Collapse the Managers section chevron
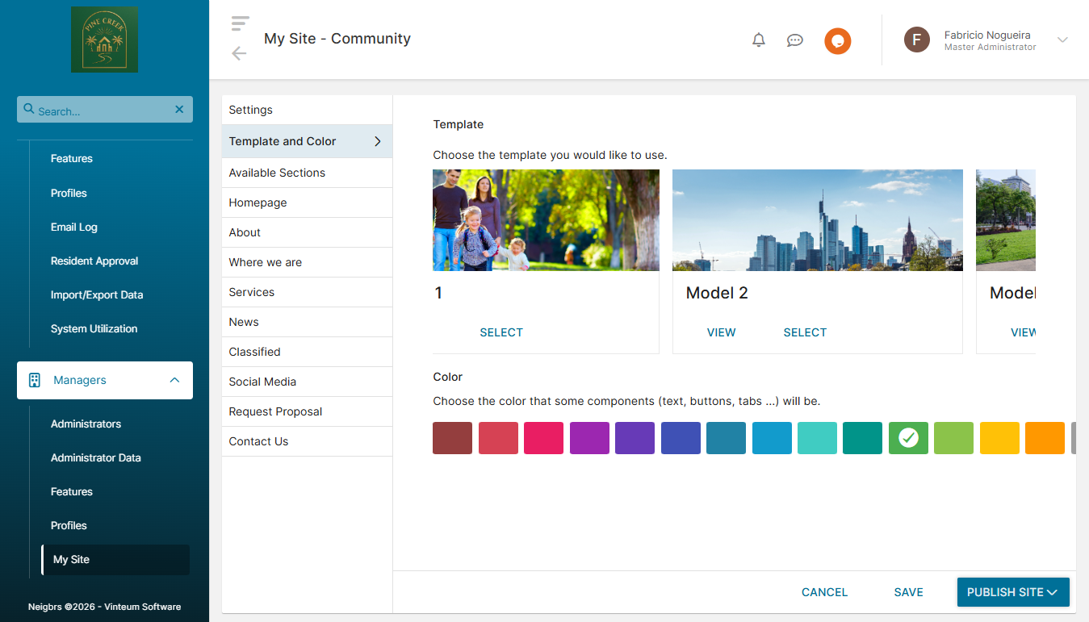The width and height of the screenshot is (1089, 622). click(x=174, y=380)
